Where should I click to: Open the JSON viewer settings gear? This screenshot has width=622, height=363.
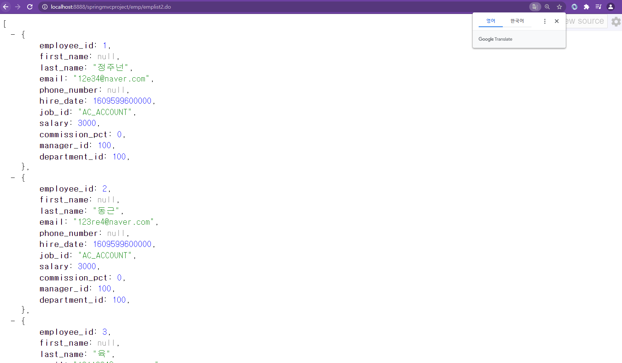tap(616, 21)
